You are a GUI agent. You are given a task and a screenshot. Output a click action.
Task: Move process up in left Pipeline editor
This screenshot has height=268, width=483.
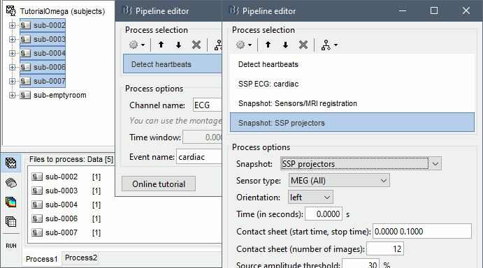click(x=161, y=45)
